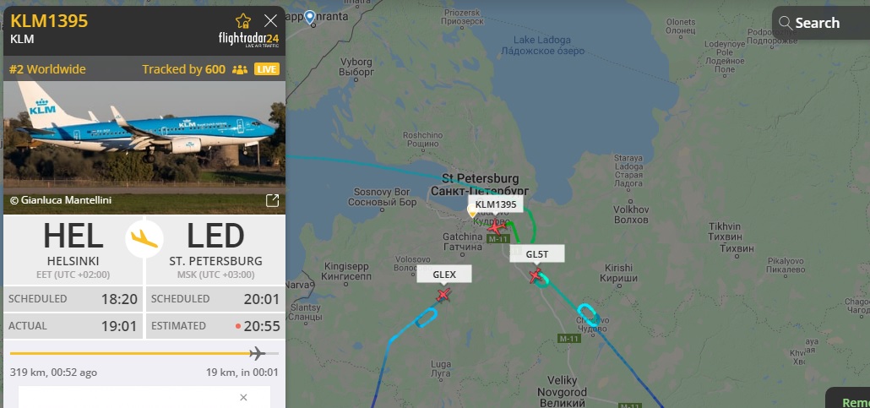Click the GLEX flight label on the map
Screen dimensions: 870x408
(x=444, y=275)
